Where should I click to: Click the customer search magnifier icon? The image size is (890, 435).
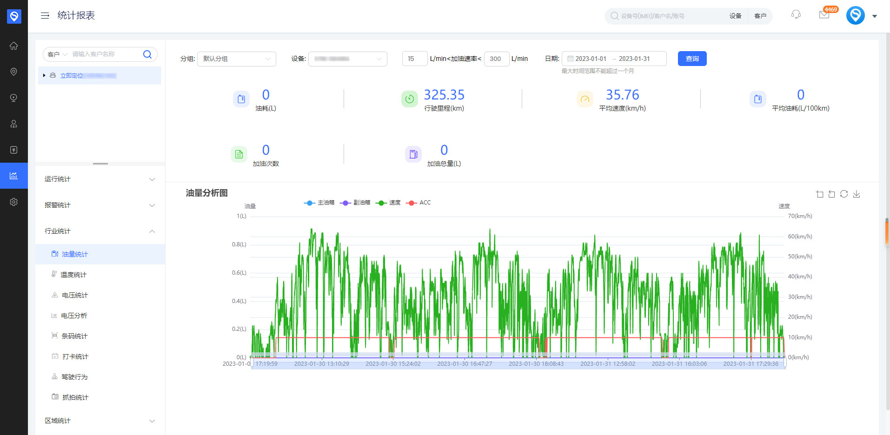point(147,54)
